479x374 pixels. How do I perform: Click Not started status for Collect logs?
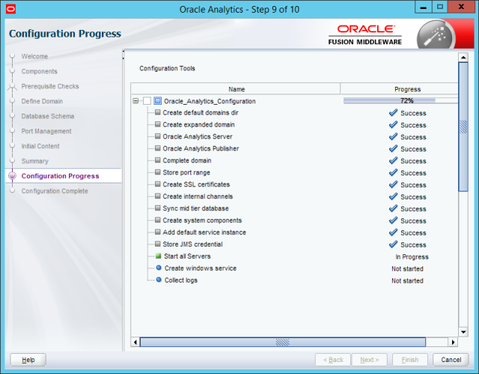coord(407,280)
